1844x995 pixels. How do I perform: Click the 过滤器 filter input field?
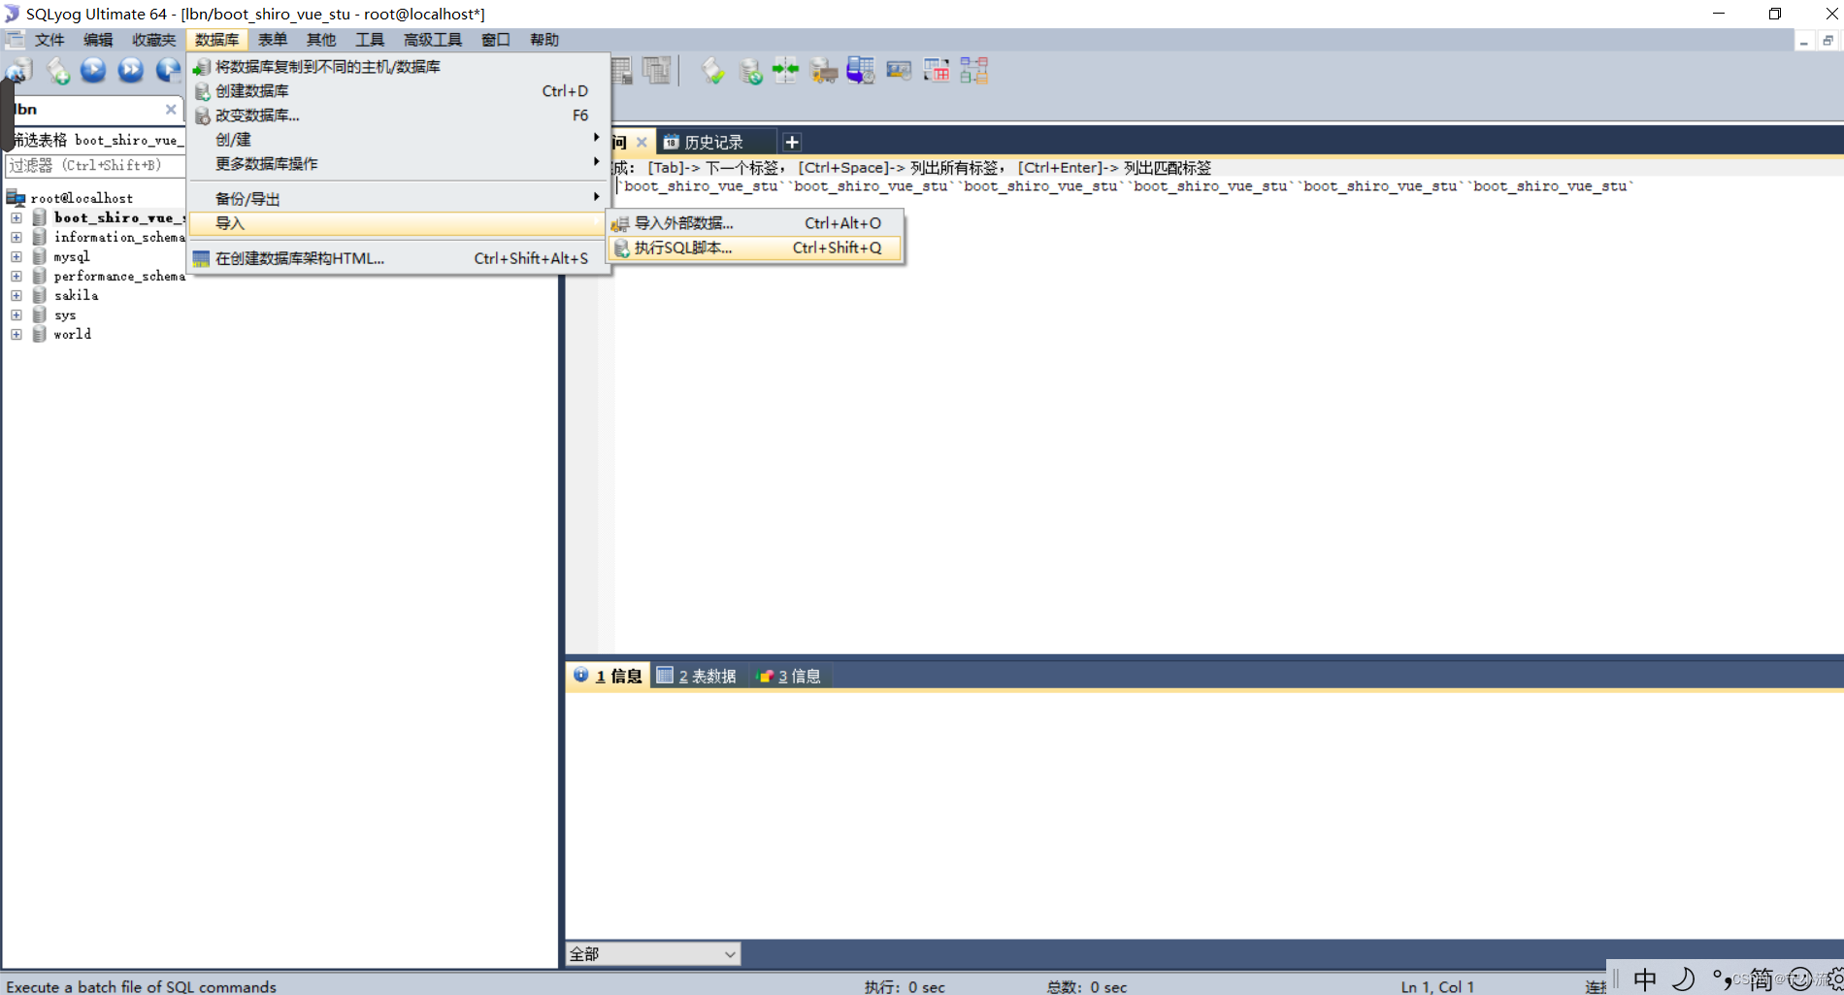pos(95,165)
